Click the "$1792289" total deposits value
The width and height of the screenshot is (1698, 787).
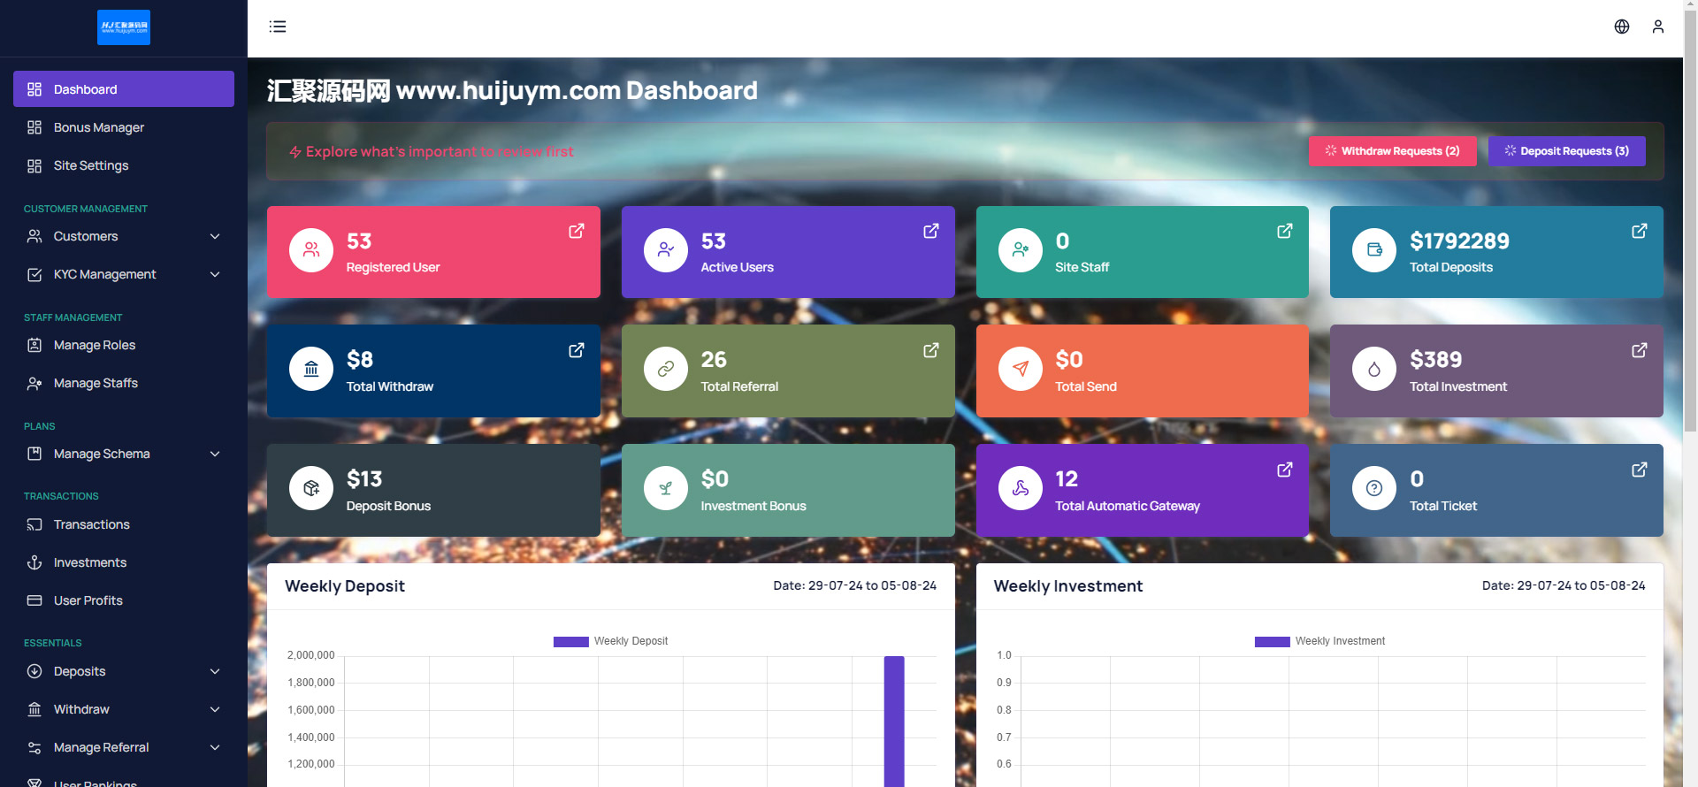[x=1459, y=241]
